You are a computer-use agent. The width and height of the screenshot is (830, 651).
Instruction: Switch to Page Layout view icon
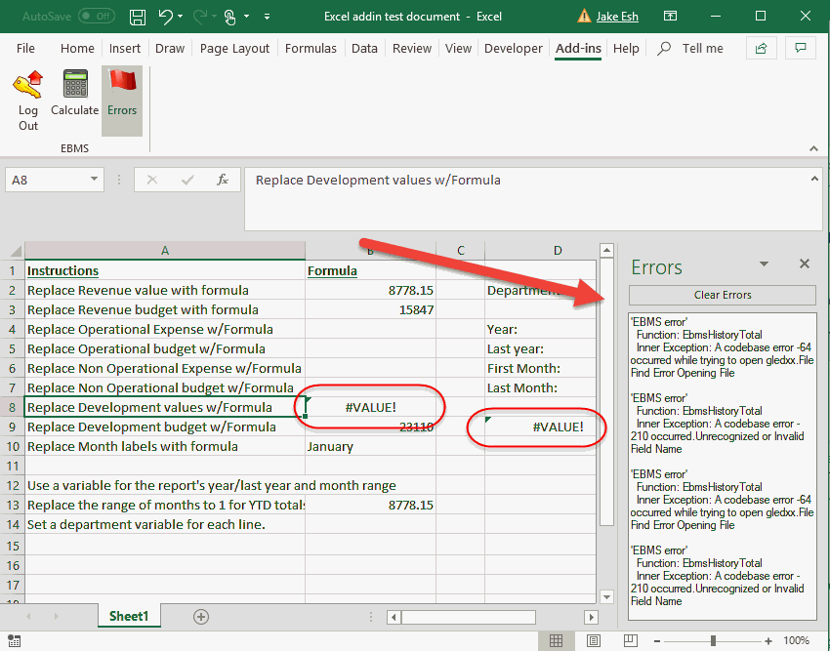pos(594,641)
